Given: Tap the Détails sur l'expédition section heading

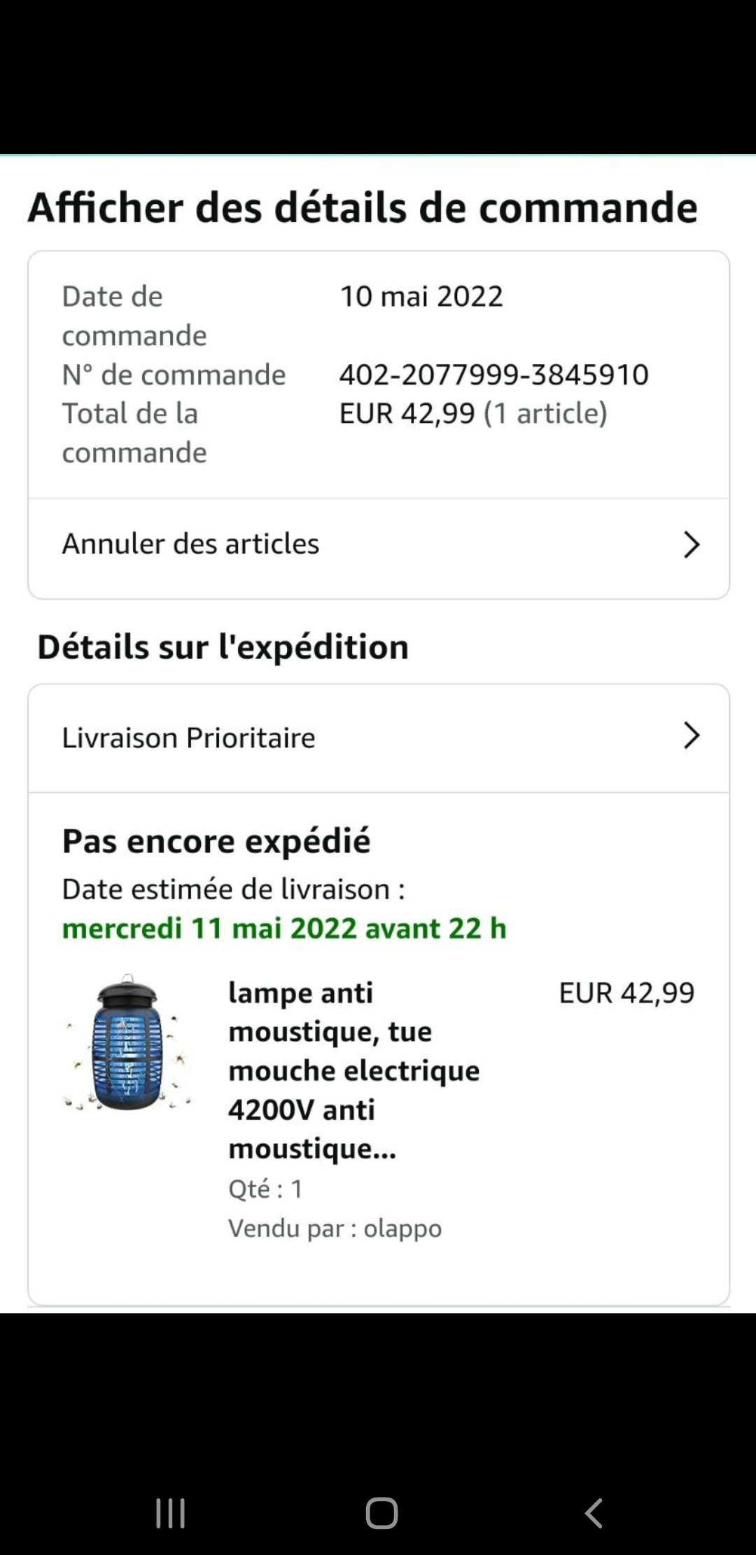Looking at the screenshot, I should point(223,647).
